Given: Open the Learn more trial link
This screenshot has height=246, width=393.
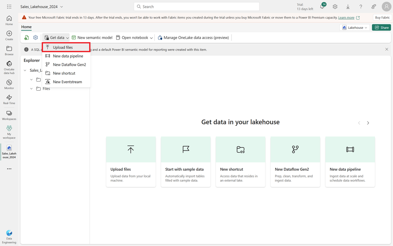Looking at the screenshot, I should click(x=346, y=18).
